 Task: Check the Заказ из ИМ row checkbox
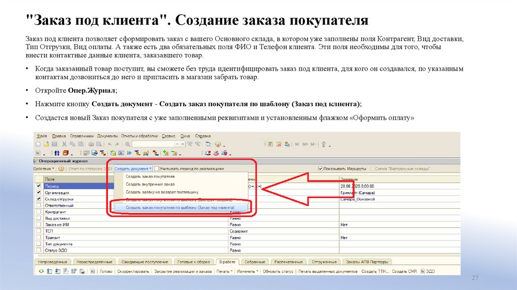pyautogui.click(x=38, y=225)
